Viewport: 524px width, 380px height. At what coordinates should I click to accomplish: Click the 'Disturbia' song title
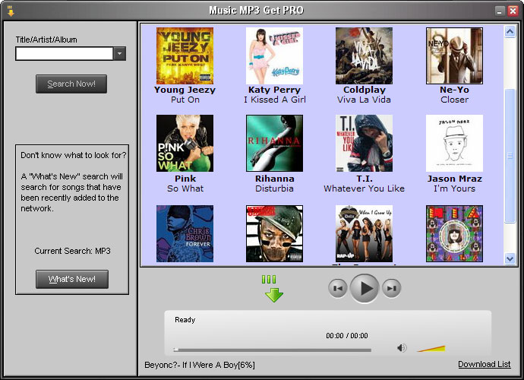[x=274, y=188]
